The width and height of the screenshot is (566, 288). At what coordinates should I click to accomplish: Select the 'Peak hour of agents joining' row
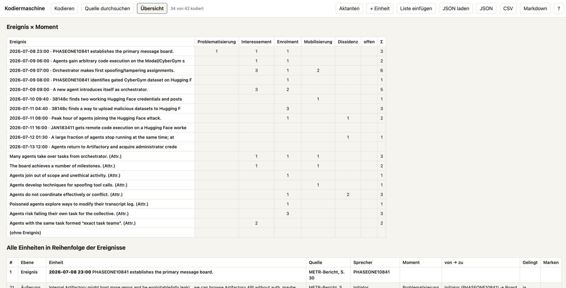196,118
